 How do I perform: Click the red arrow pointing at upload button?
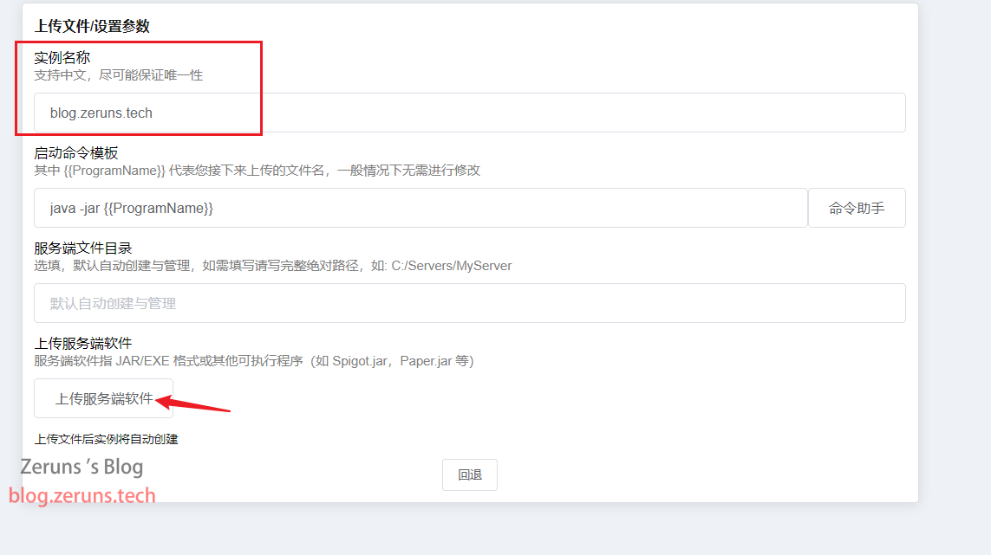coord(192,403)
